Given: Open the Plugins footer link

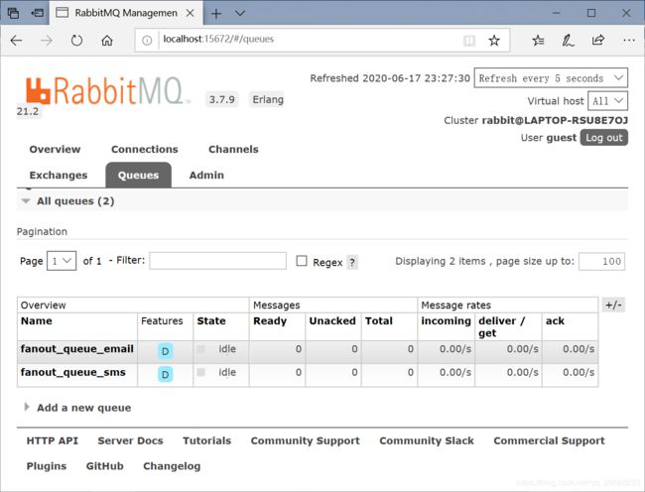Looking at the screenshot, I should [47, 466].
